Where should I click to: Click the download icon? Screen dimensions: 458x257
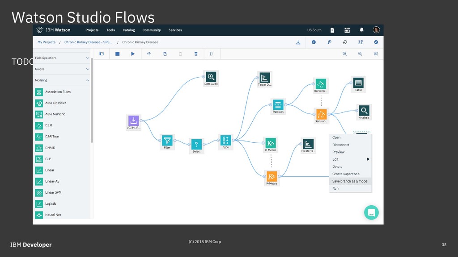298,42
